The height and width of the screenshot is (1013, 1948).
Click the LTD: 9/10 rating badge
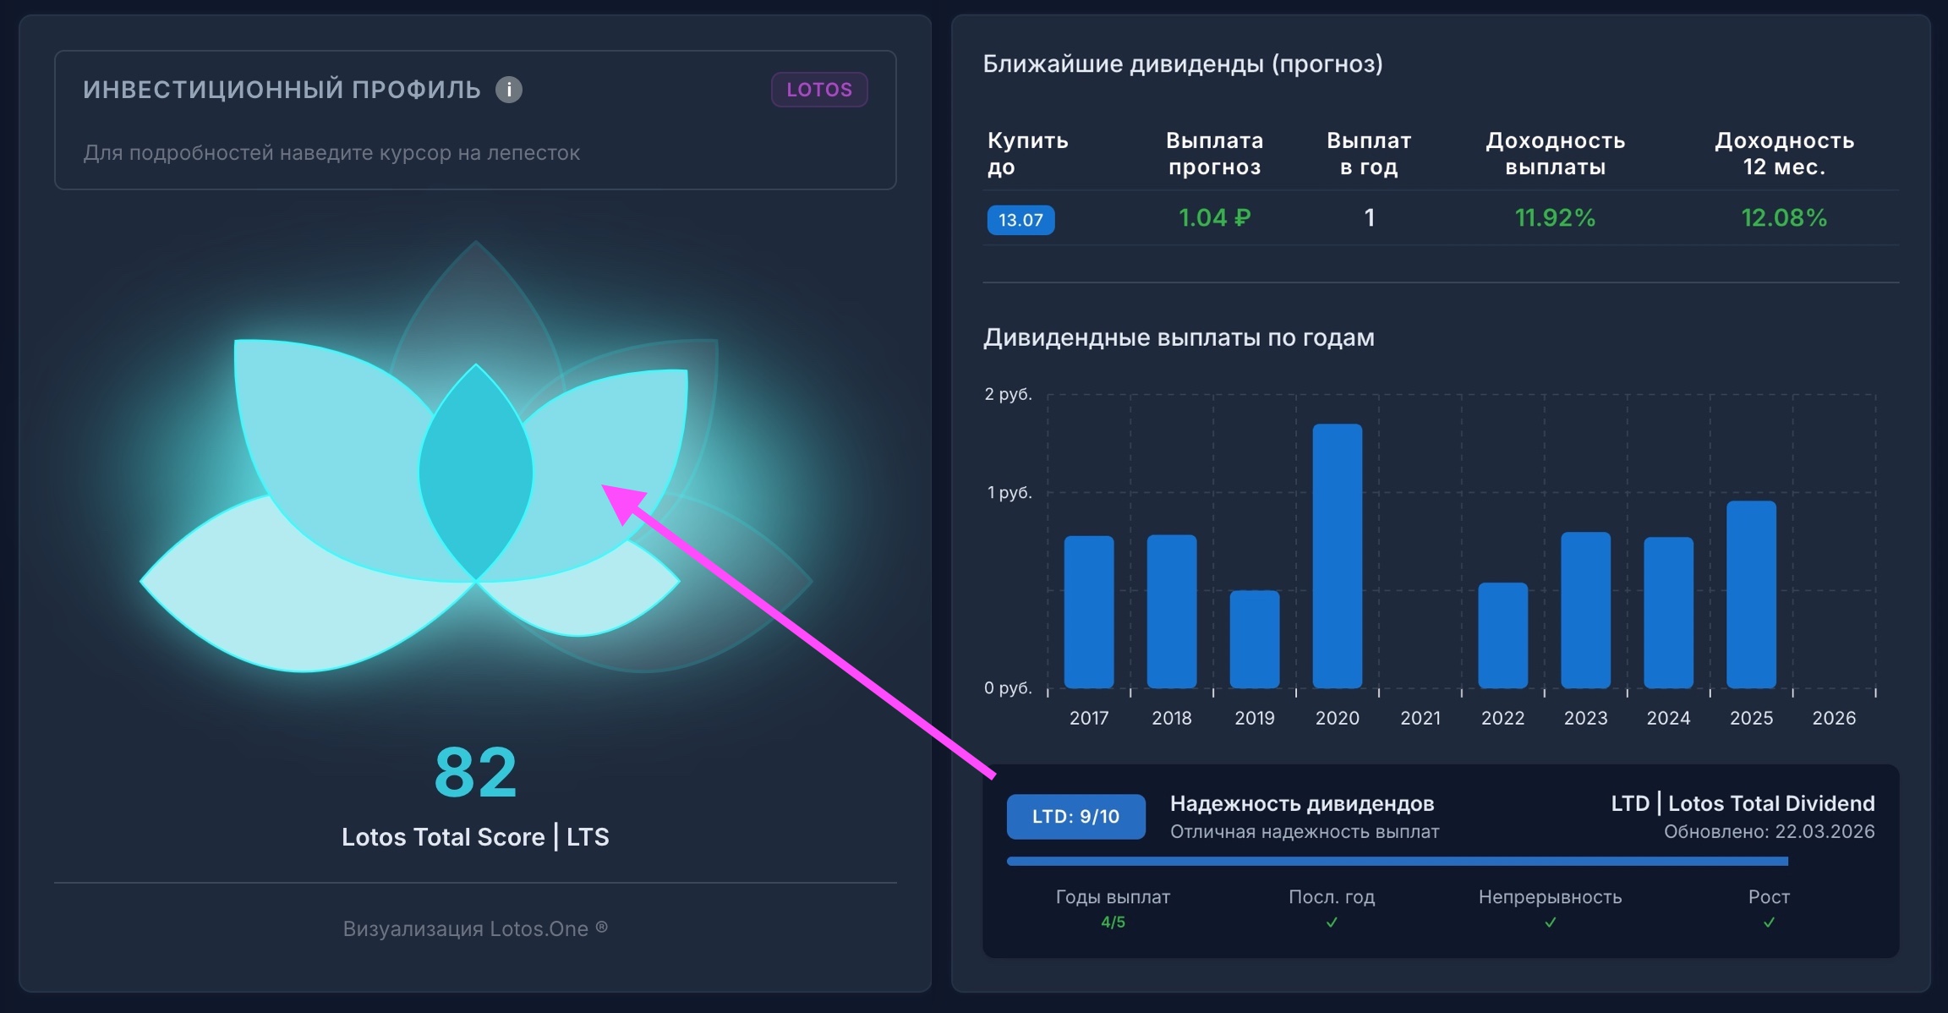click(1075, 816)
